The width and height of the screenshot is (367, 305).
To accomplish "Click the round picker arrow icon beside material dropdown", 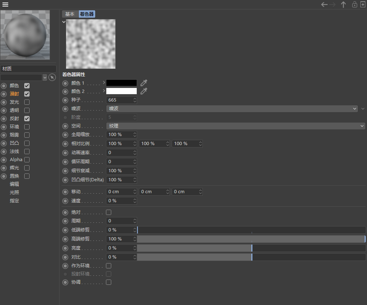I will click(52, 77).
